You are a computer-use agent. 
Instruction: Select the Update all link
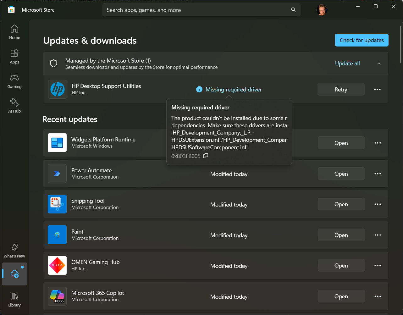pos(347,63)
